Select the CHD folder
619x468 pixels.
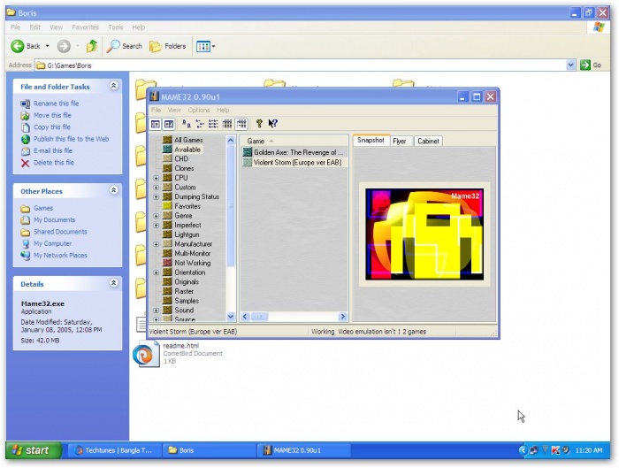[x=181, y=158]
